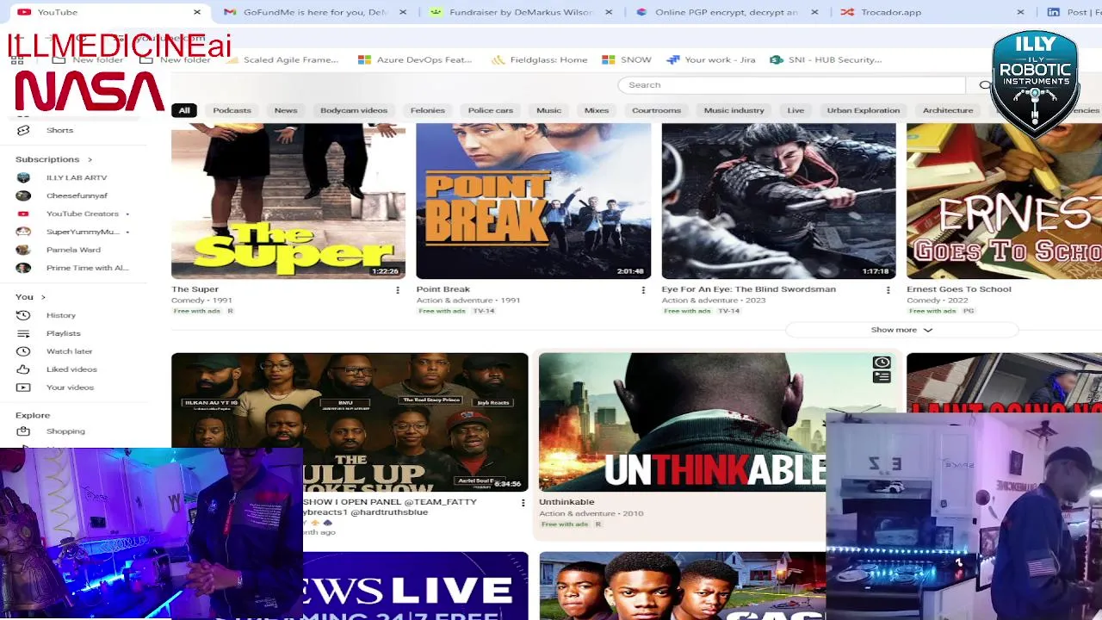Select the Mixes filter chip

pyautogui.click(x=597, y=110)
